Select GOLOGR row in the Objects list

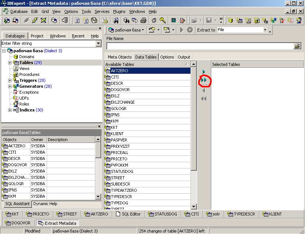(48, 184)
